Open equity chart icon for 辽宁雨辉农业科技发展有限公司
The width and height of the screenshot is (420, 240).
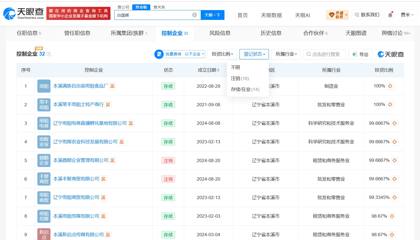[122, 142]
